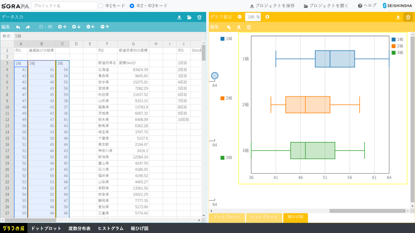The width and height of the screenshot is (415, 233).
Task: Select column header G
Action: 133,44
